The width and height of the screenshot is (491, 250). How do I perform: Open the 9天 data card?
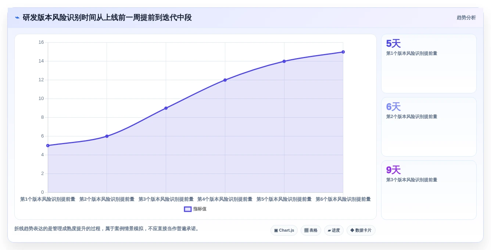[x=429, y=190]
